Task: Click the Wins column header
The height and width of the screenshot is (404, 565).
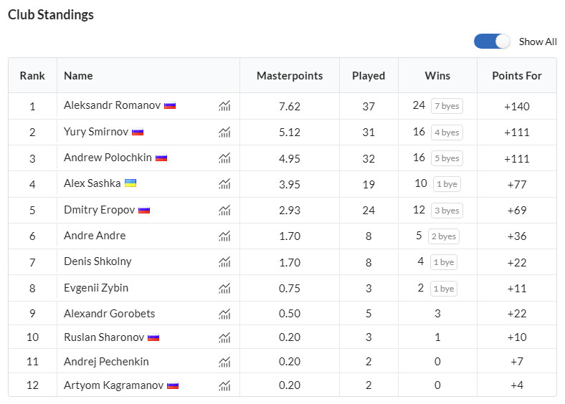Action: [x=437, y=76]
